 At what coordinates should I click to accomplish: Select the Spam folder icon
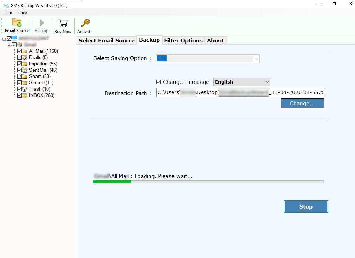[x=25, y=77]
